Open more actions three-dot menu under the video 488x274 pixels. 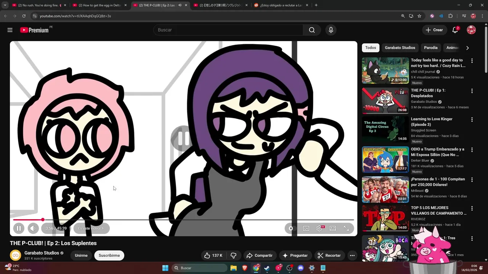click(352, 255)
